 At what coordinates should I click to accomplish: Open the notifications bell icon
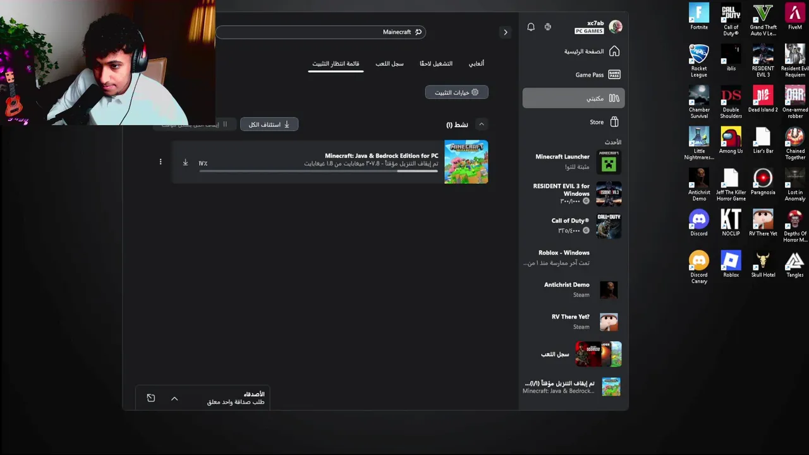(531, 27)
